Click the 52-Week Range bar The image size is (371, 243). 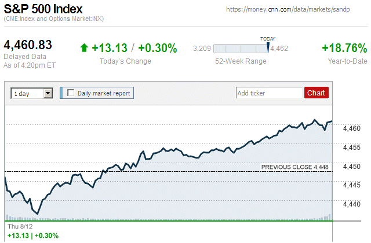coord(240,49)
